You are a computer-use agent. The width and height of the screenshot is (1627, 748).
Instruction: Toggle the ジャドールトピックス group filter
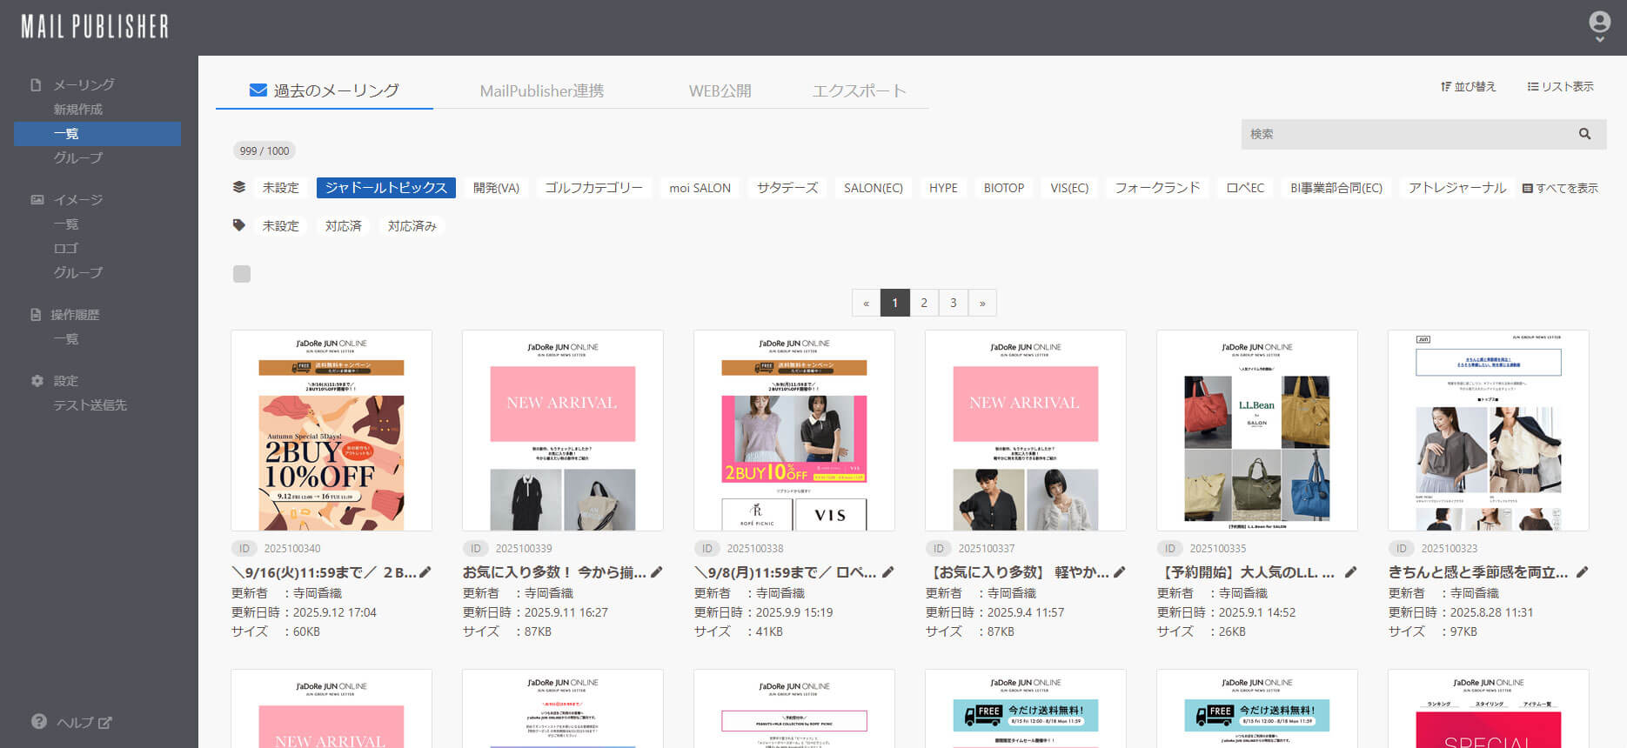385,188
